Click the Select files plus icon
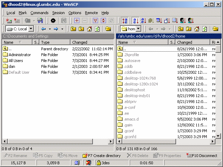This screenshot has height=167, width=223. (x=77, y=21)
